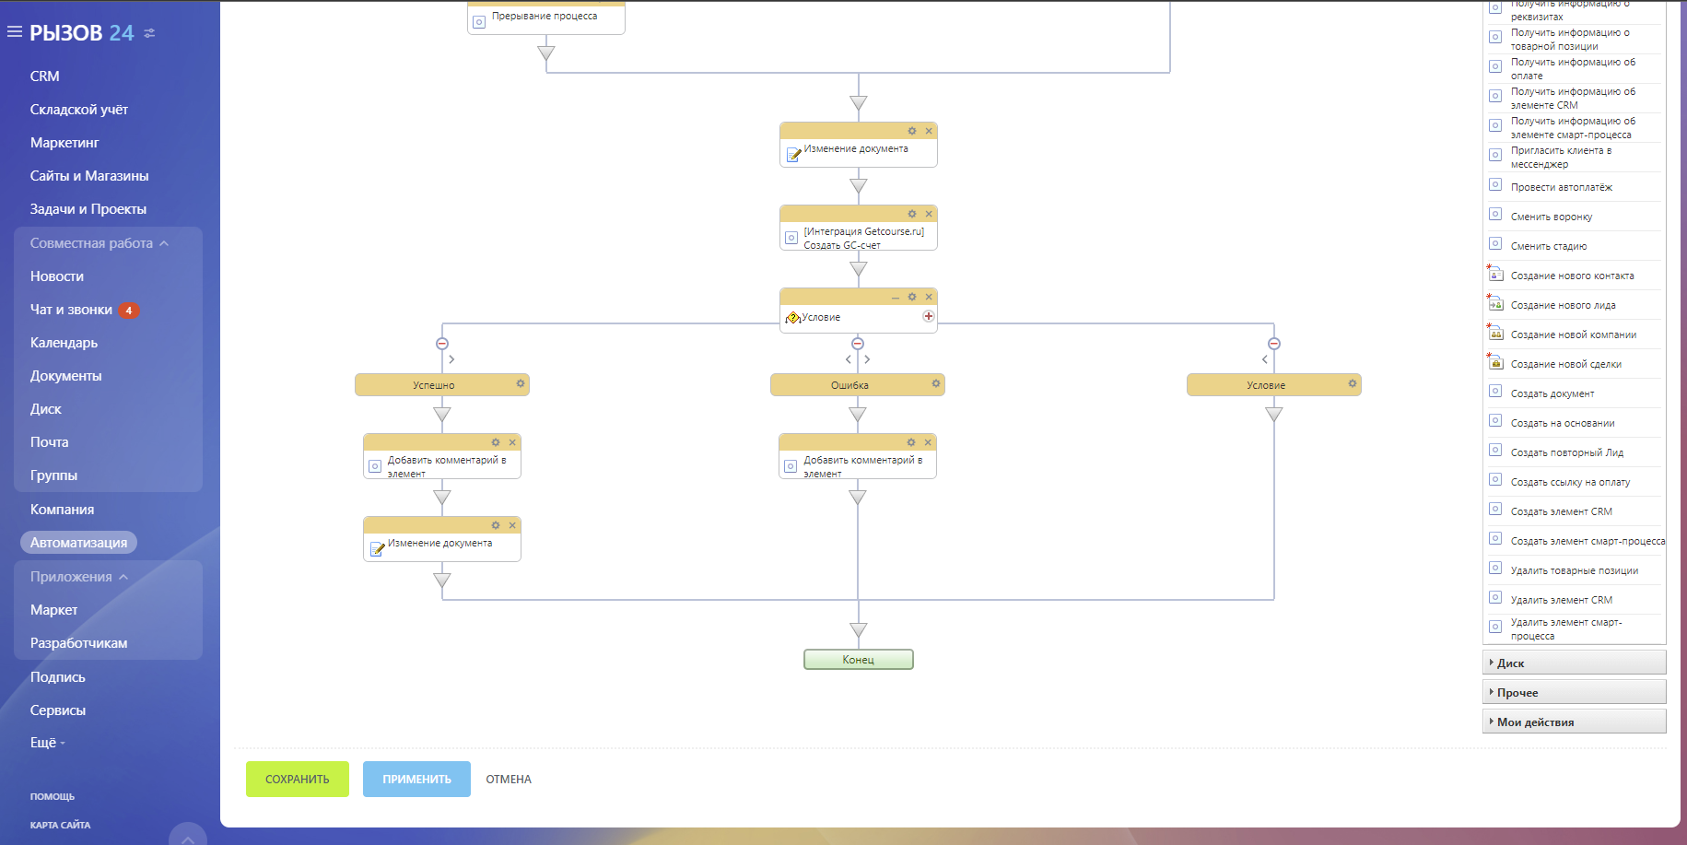The height and width of the screenshot is (845, 1687).
Task: Select the Конец end node
Action: point(858,660)
